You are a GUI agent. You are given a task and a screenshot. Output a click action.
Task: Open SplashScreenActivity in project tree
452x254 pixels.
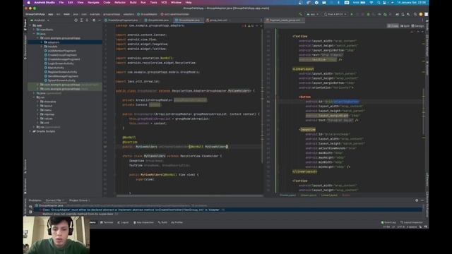61,80
